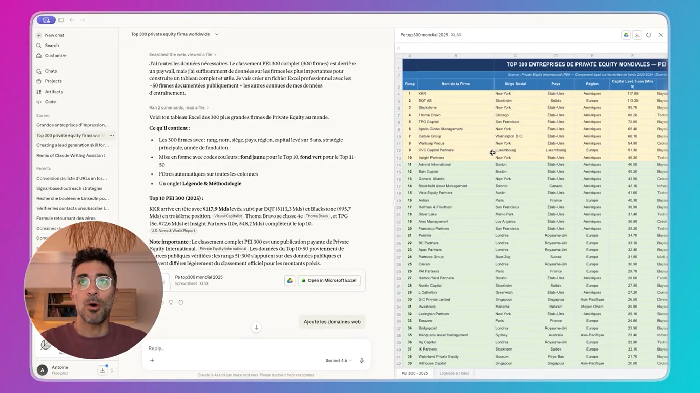Select the 'Luxembourg' headquarters cell
Viewport: 700px width, 393px height.
pyautogui.click(x=515, y=150)
